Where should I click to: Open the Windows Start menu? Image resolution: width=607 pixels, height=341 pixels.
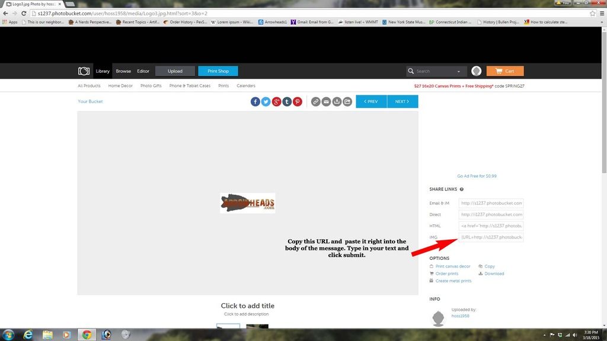[x=8, y=335]
